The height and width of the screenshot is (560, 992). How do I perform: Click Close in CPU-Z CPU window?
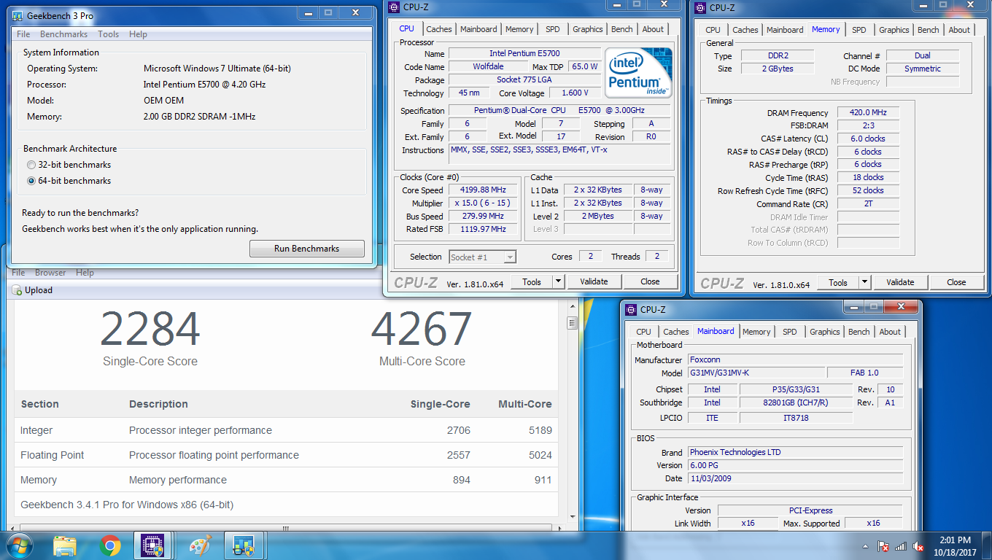(650, 281)
